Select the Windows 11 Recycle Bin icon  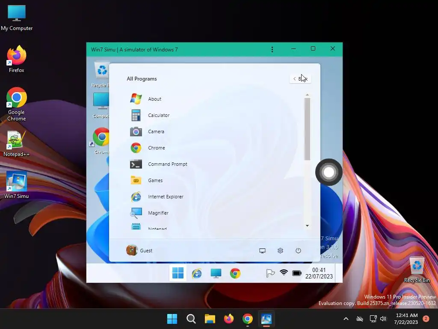[x=417, y=270]
